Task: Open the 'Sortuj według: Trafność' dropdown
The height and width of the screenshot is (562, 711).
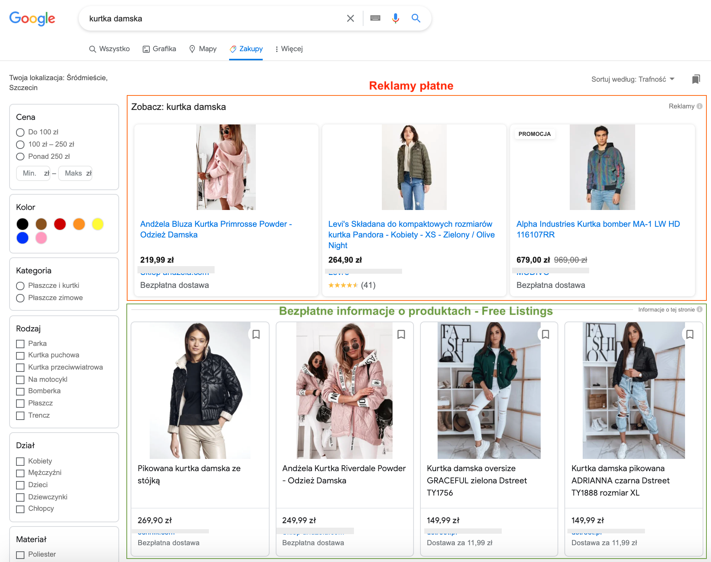Action: point(633,79)
